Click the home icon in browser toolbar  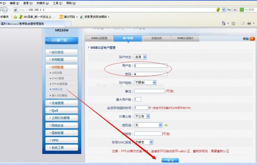pyautogui.click(x=224, y=24)
